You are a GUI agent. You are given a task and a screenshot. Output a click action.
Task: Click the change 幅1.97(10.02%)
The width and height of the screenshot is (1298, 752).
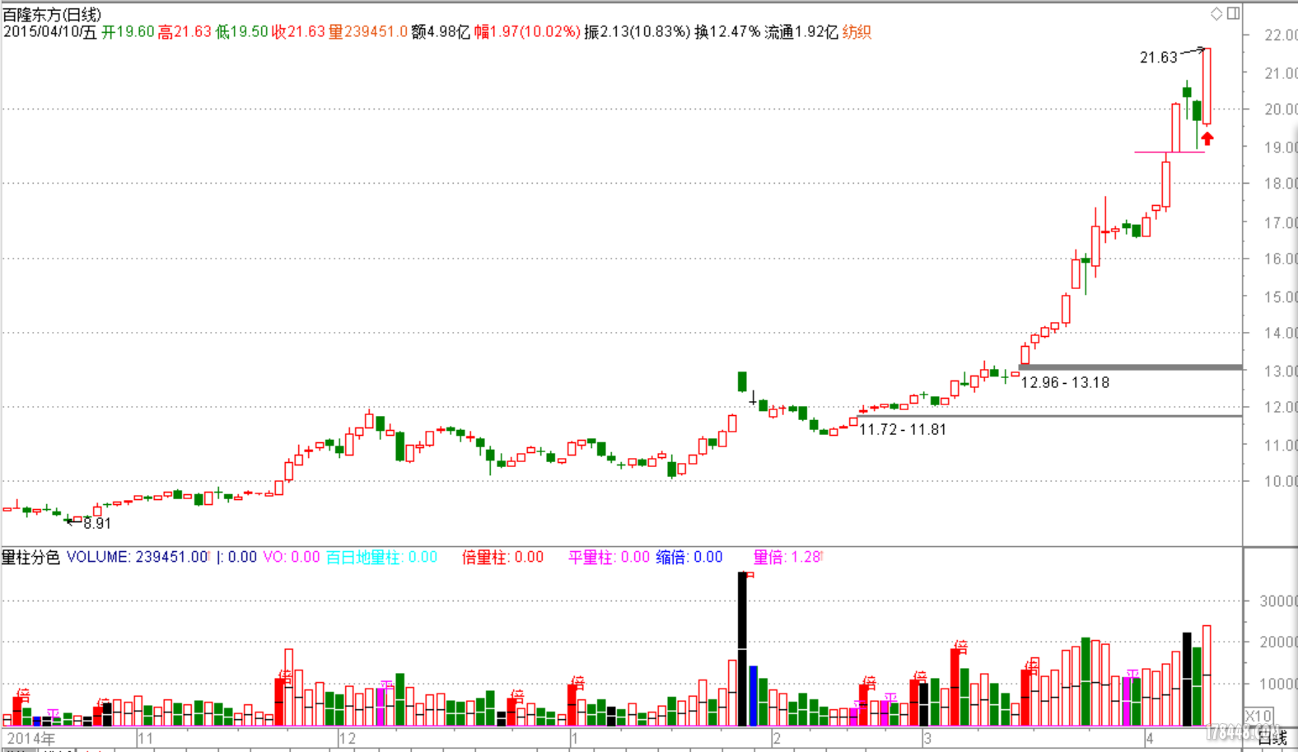527,32
